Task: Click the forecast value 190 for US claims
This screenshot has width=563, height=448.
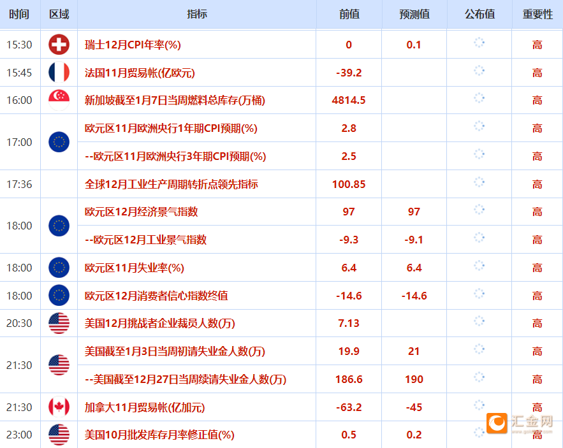Action: (x=413, y=379)
